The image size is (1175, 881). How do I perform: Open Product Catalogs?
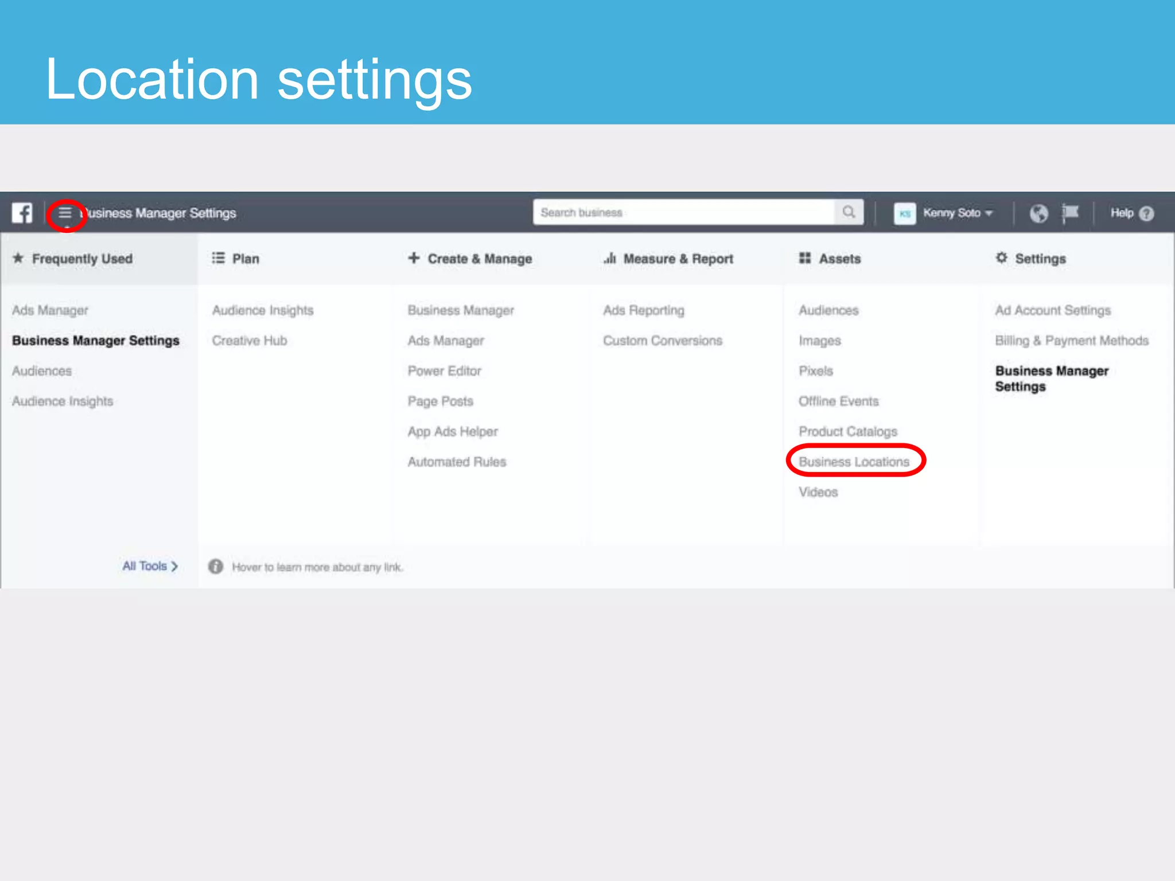pos(848,431)
